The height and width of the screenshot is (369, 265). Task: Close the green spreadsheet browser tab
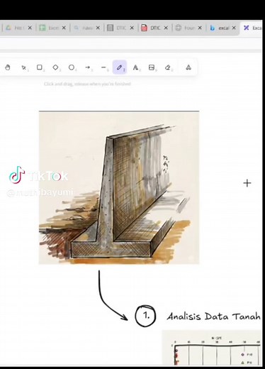click(x=64, y=28)
